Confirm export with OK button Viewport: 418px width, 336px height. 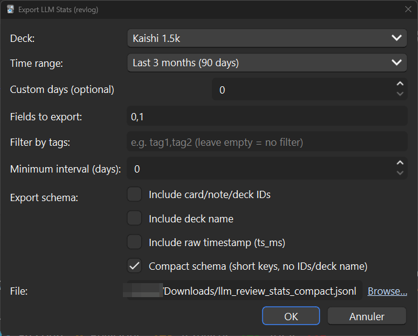click(x=291, y=317)
